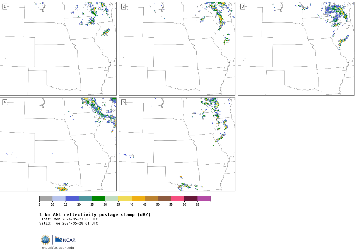Click the brown 50-55 dBZ swatch
The image size is (357, 251).
pyautogui.click(x=165, y=199)
